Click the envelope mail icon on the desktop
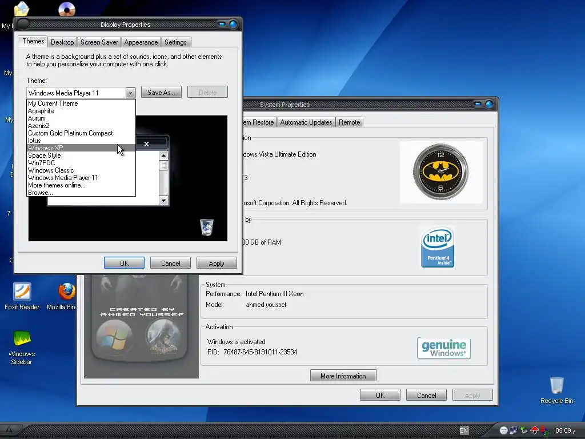The height and width of the screenshot is (439, 585). click(x=22, y=9)
